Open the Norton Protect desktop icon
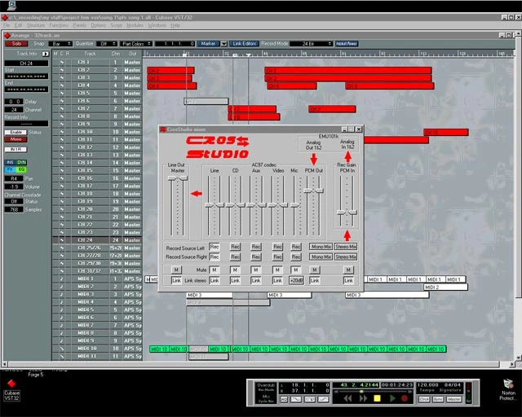This screenshot has width=522, height=417. pos(508,390)
